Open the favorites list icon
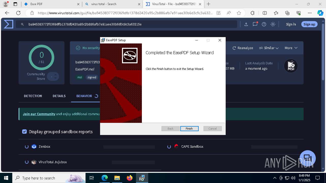Screen dimensions: 326x183 coord(276,13)
